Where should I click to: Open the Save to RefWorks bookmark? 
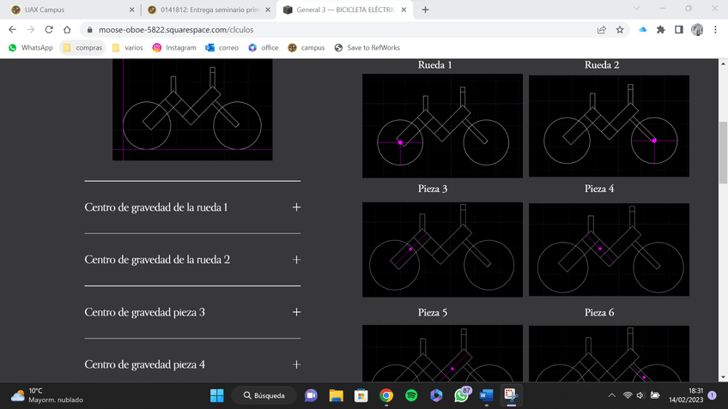[x=367, y=48]
